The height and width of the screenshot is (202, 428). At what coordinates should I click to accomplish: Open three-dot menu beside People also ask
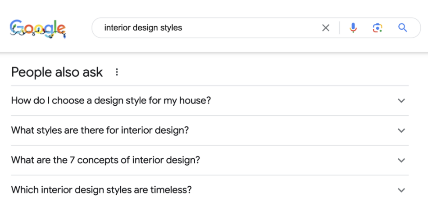coord(117,72)
